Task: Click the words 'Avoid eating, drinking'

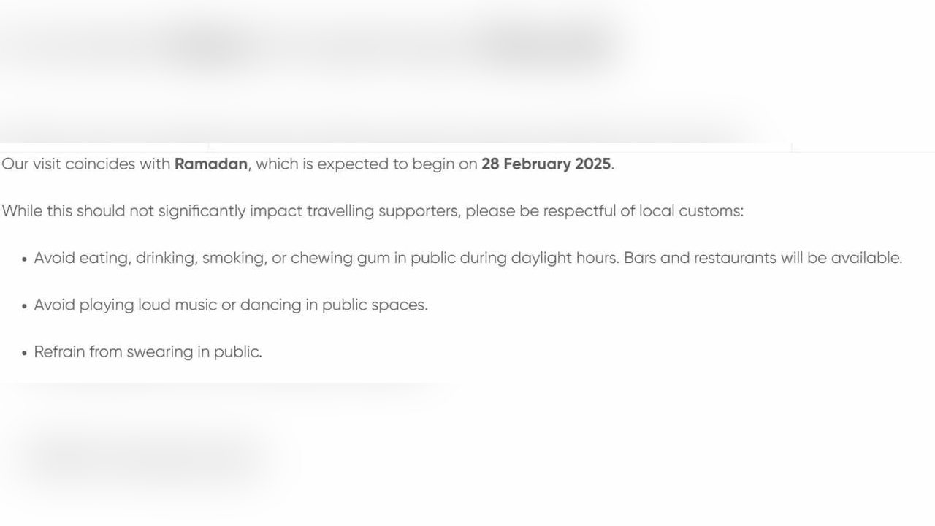Action: click(x=115, y=258)
